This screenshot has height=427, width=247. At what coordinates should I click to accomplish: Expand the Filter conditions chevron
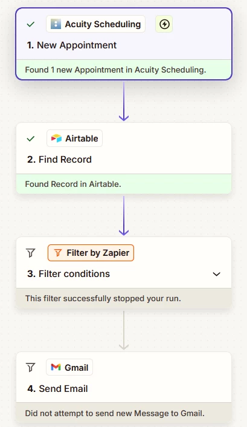click(x=217, y=274)
